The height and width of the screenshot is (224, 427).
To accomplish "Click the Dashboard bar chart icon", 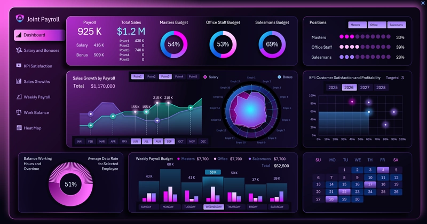I will (x=19, y=35).
